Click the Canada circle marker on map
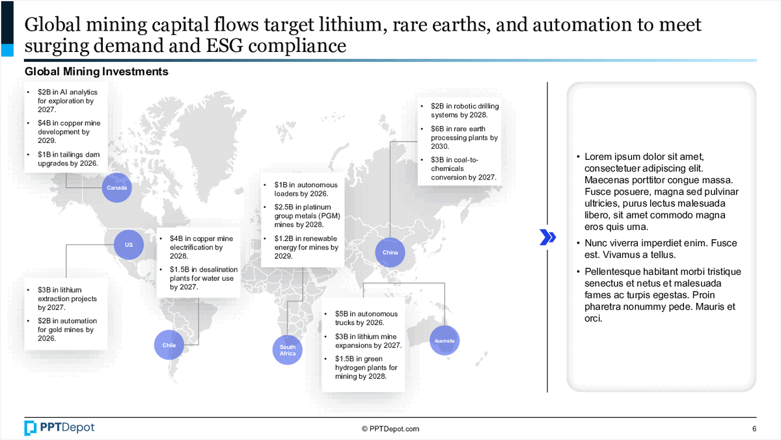 (118, 188)
